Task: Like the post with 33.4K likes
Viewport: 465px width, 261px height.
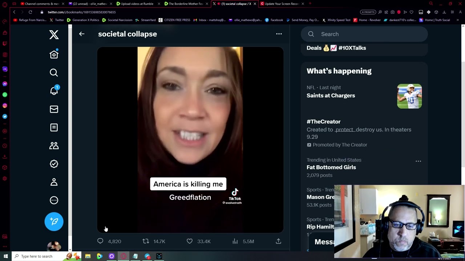Action: click(x=198, y=241)
